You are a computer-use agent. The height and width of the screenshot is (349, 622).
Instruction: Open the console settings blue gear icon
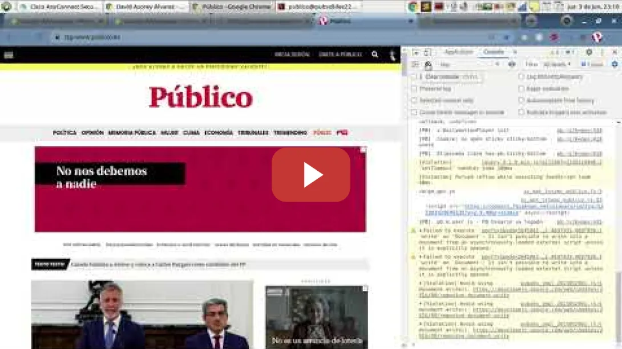(x=615, y=64)
